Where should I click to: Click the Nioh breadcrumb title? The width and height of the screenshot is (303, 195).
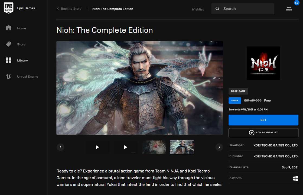click(113, 9)
